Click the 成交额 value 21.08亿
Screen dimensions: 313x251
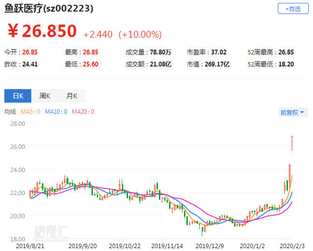(160, 64)
